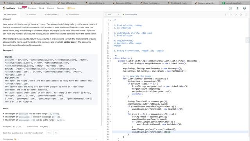
Task: Toggle editor fullscreen mode icon
Action: [x=246, y=14]
